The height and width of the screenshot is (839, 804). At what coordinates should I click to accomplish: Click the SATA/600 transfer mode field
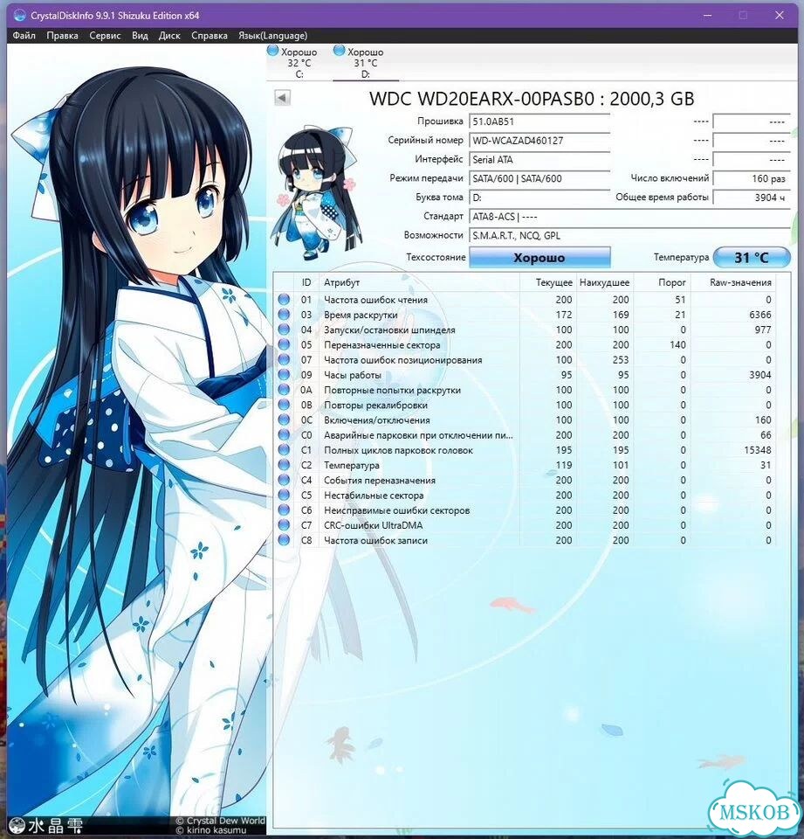[539, 178]
